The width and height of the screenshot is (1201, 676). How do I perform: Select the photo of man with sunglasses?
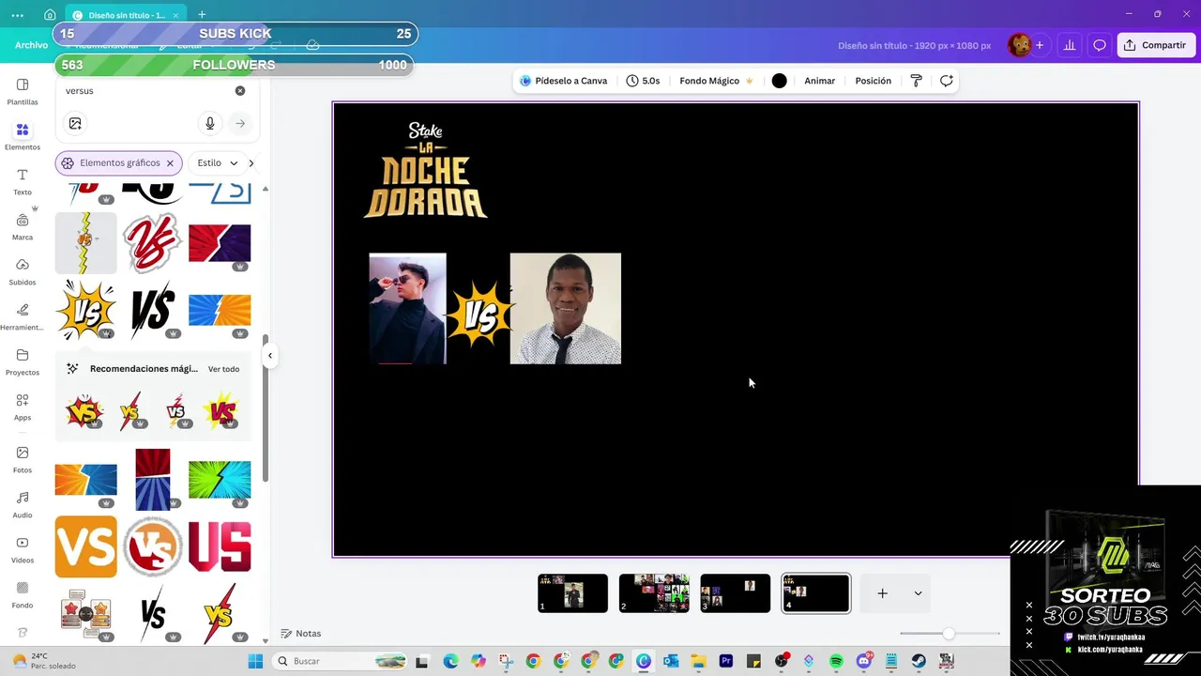pyautogui.click(x=408, y=308)
